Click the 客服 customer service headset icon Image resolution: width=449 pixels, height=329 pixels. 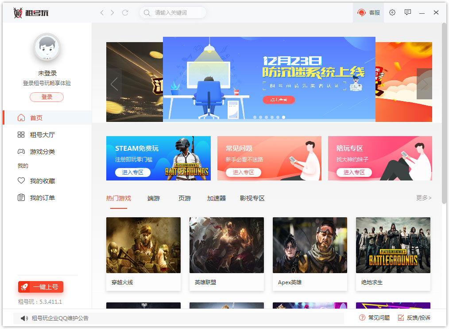pos(362,13)
